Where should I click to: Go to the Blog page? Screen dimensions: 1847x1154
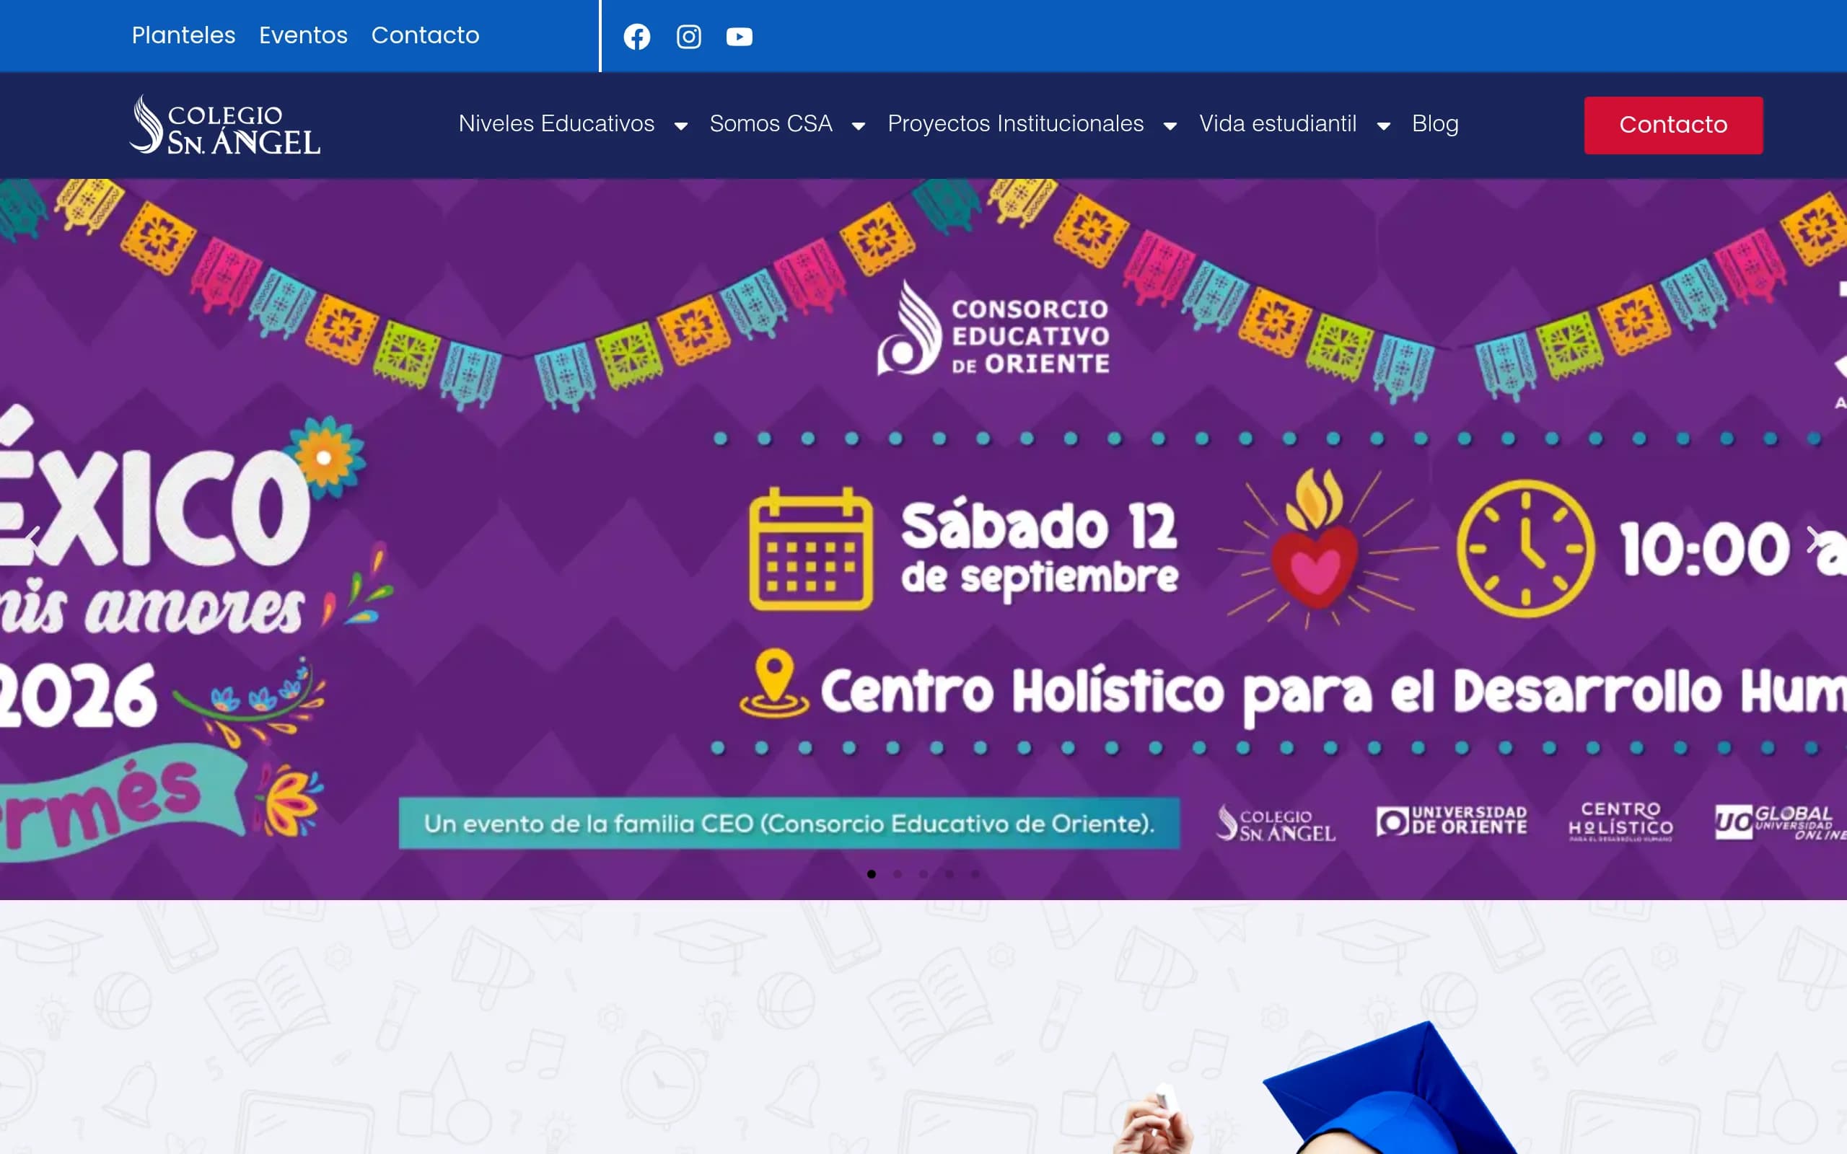[1435, 123]
